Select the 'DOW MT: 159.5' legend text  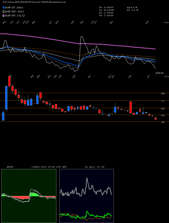(x=14, y=12)
